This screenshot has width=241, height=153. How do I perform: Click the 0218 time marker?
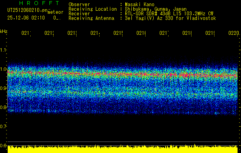187,33
